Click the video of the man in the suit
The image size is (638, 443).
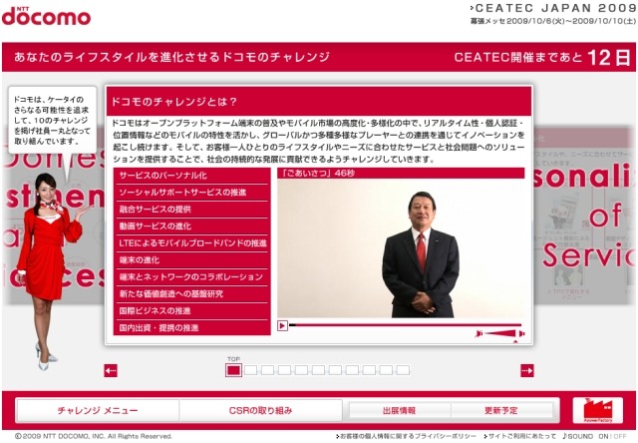401,248
